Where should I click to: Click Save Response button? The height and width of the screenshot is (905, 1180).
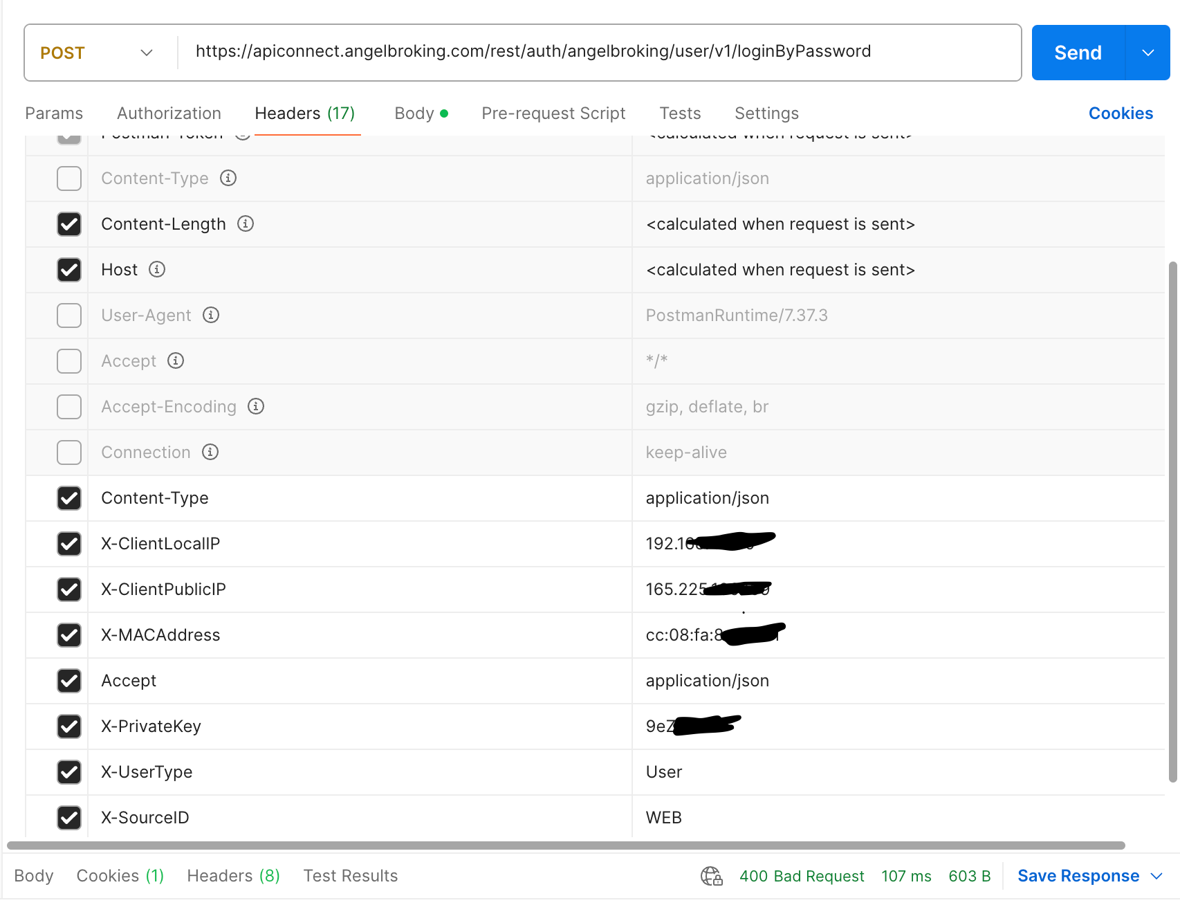(x=1078, y=876)
